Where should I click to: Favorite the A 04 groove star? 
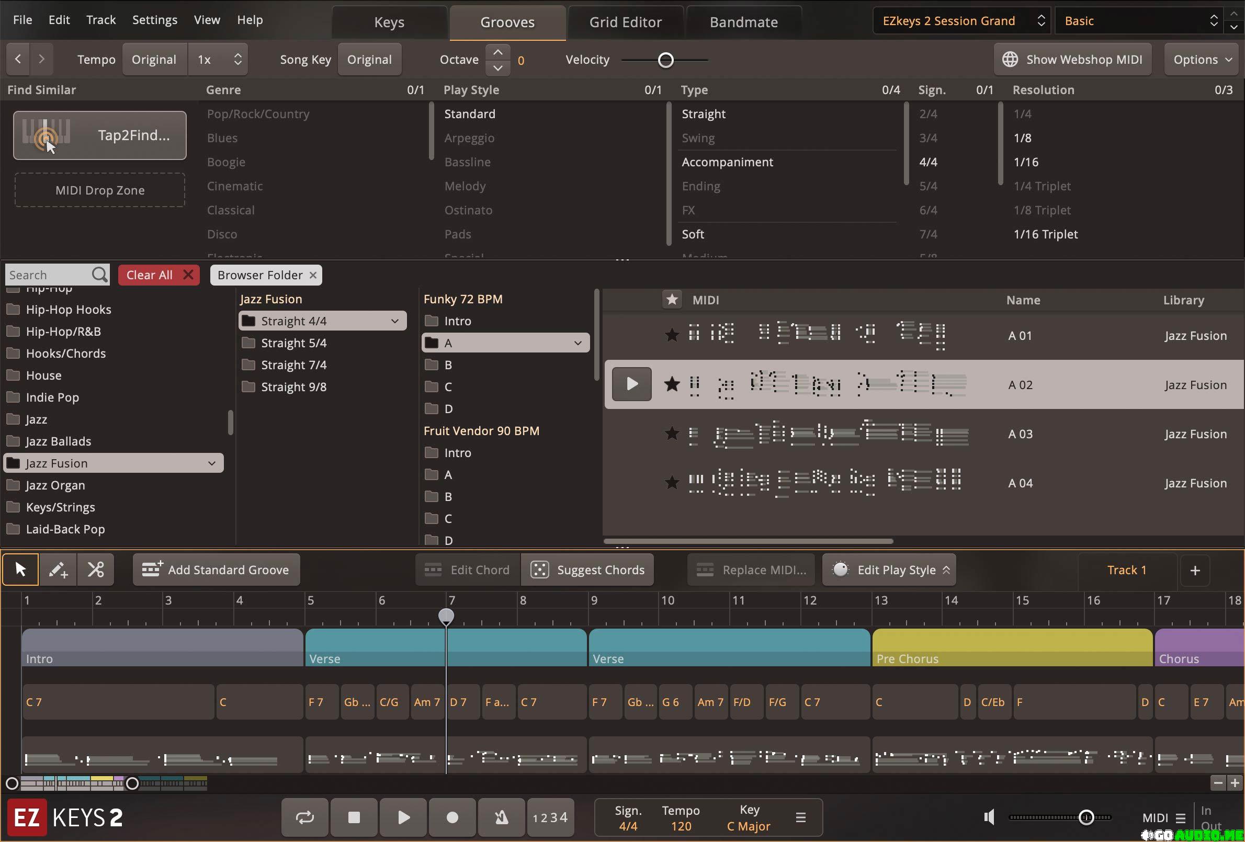671,483
